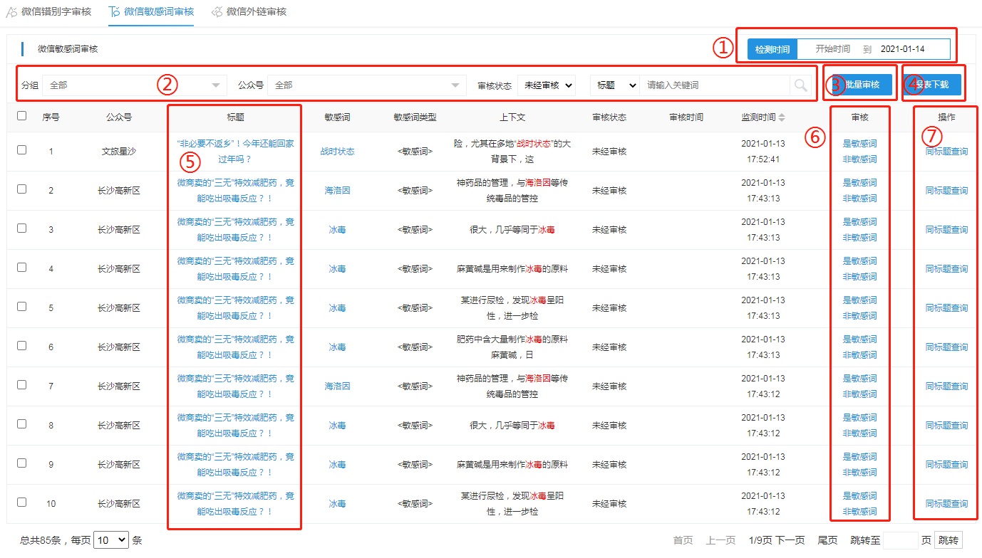Click the 报表下载 button
Viewport: 982px width, 558px height.
932,85
